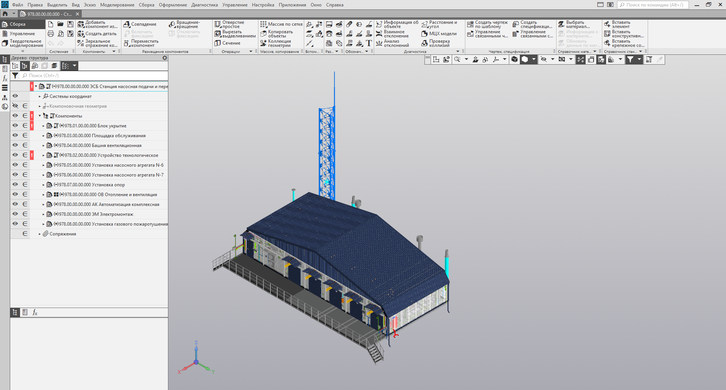Expand the Блок укрытие tree node
This screenshot has height=390, width=726.
(44, 126)
